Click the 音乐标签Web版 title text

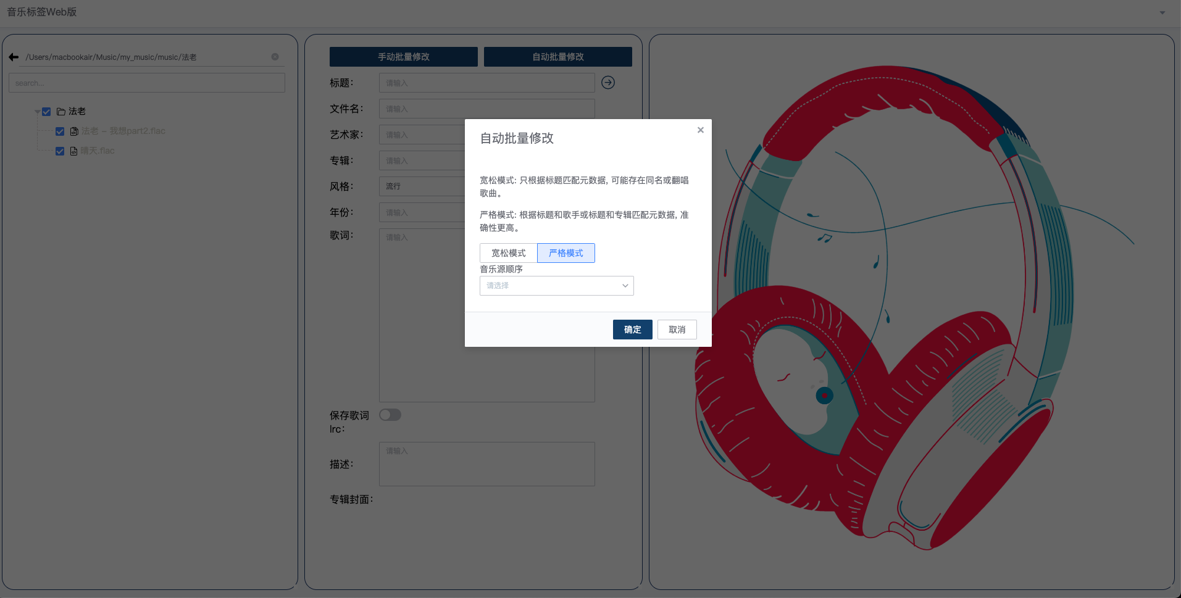(42, 12)
